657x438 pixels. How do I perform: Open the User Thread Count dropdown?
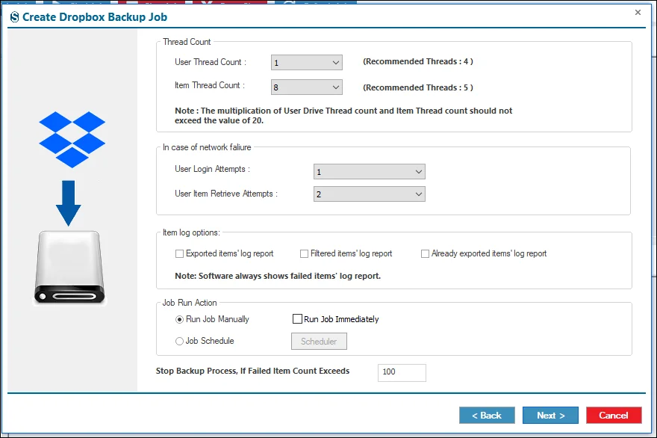307,63
